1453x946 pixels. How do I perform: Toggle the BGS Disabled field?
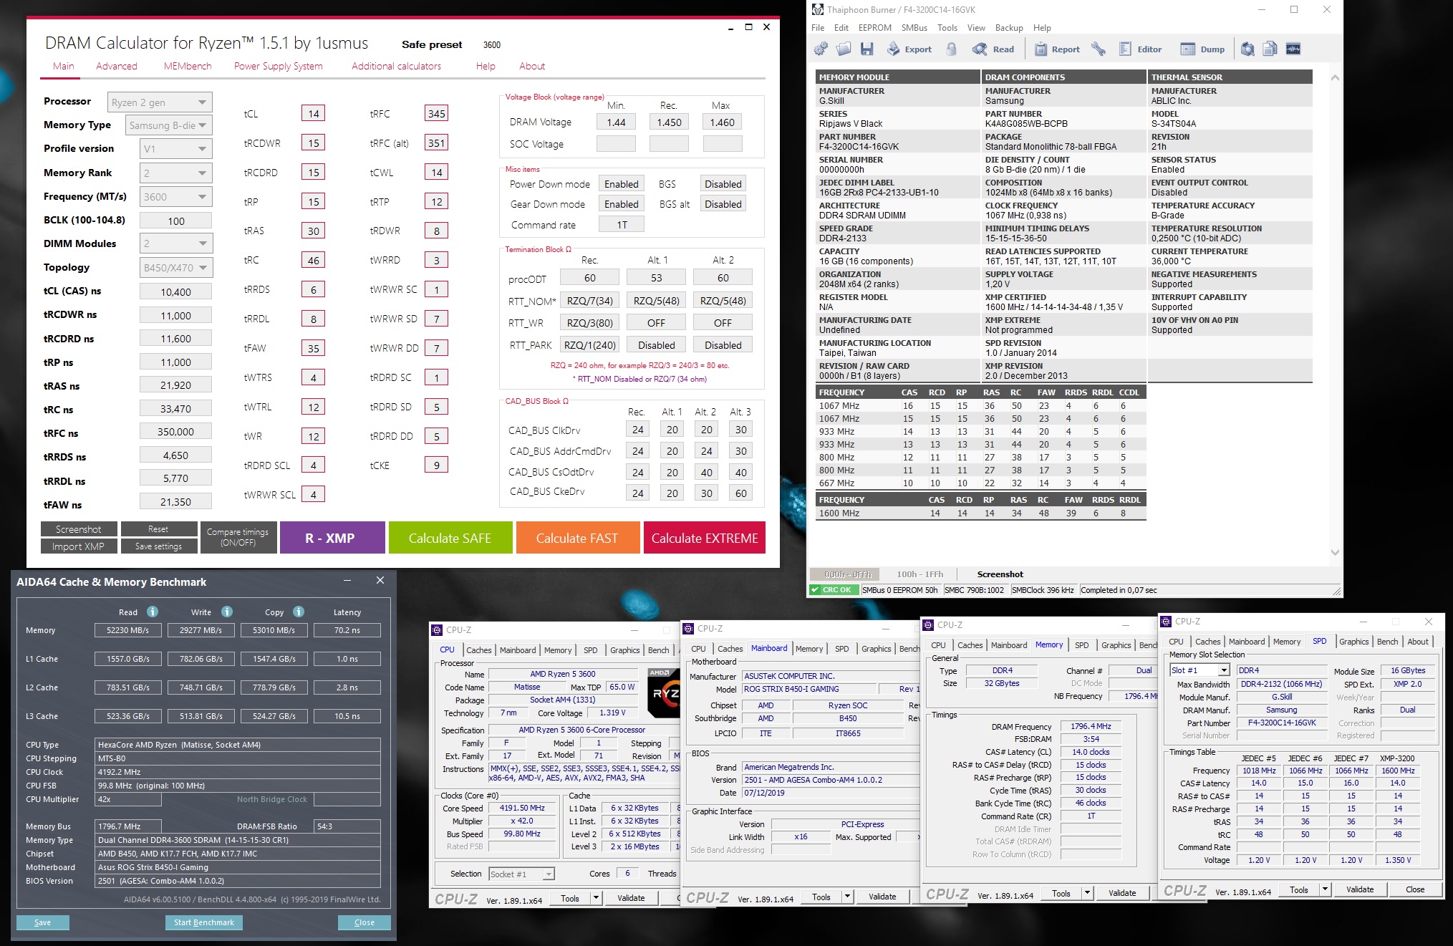click(723, 184)
